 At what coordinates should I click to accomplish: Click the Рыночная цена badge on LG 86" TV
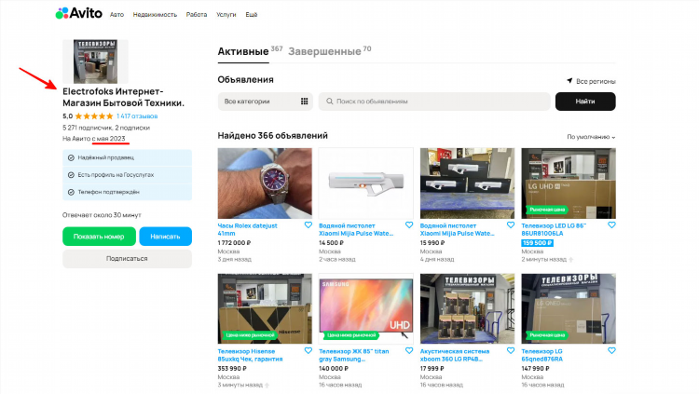pyautogui.click(x=547, y=209)
